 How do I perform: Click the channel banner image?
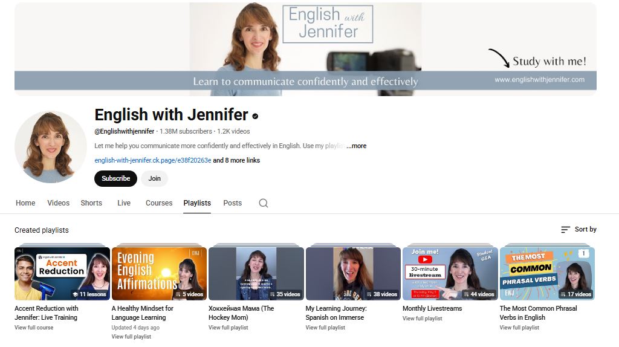pos(305,49)
